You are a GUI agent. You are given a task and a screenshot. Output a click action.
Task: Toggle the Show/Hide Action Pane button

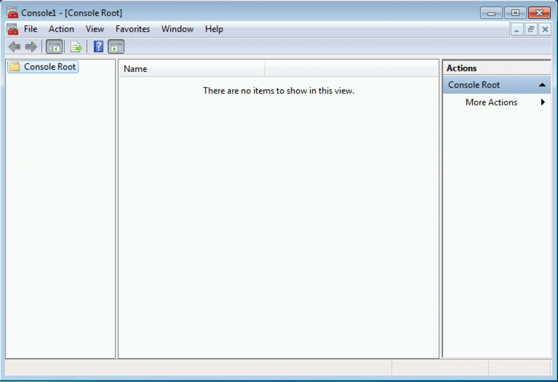click(x=116, y=47)
